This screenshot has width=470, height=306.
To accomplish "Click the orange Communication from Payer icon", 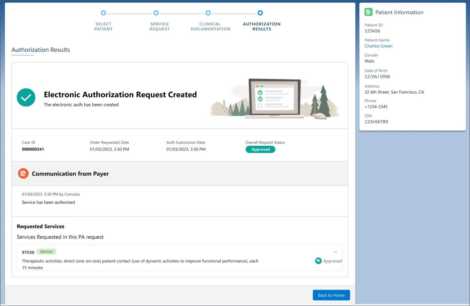I will tap(23, 173).
